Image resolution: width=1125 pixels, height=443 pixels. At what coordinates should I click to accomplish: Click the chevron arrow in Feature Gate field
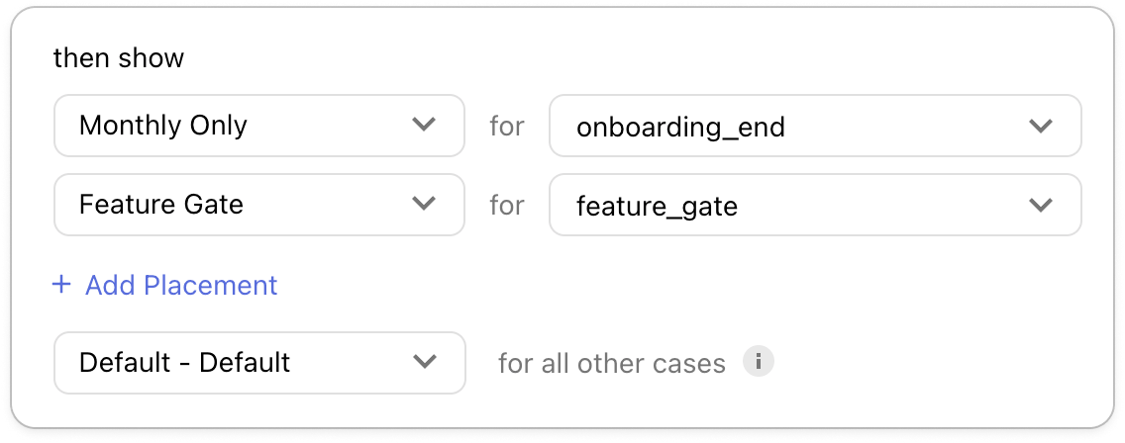coord(424,205)
